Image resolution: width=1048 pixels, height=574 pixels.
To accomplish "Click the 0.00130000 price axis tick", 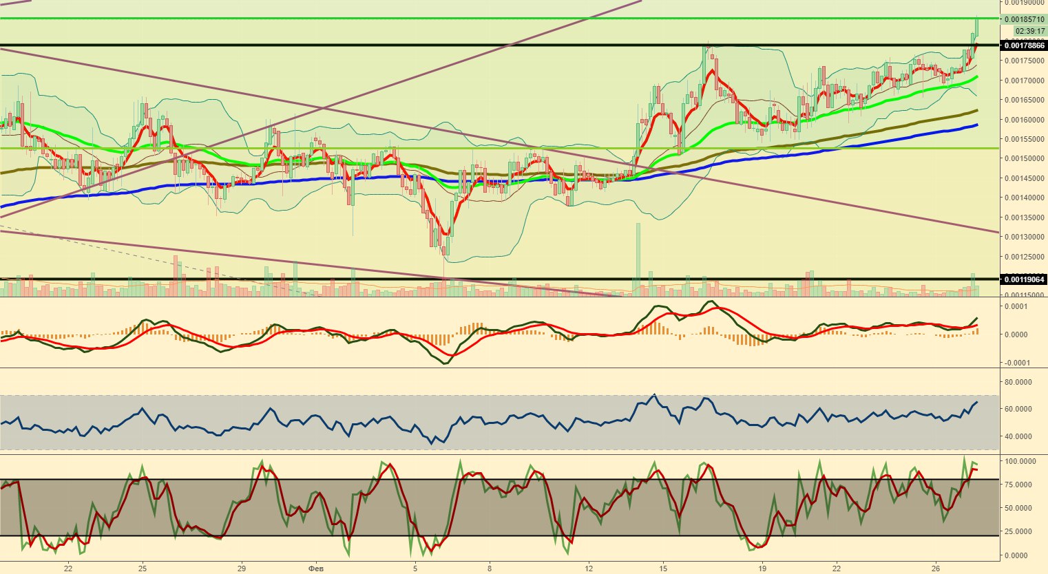I will click(x=1025, y=237).
